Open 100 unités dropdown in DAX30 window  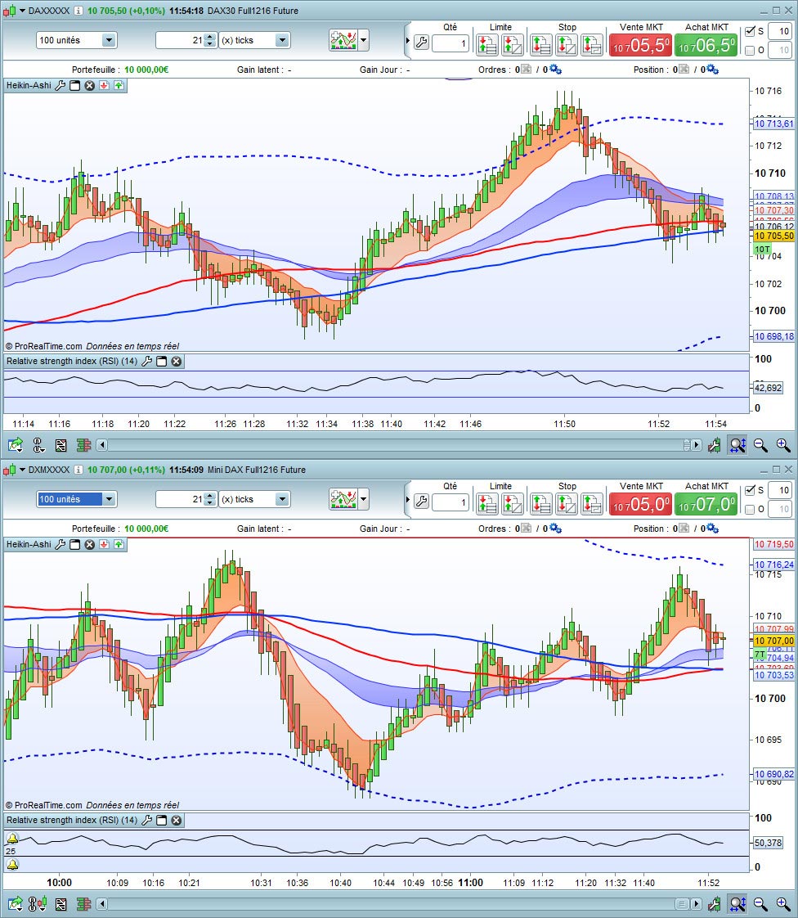(x=109, y=40)
